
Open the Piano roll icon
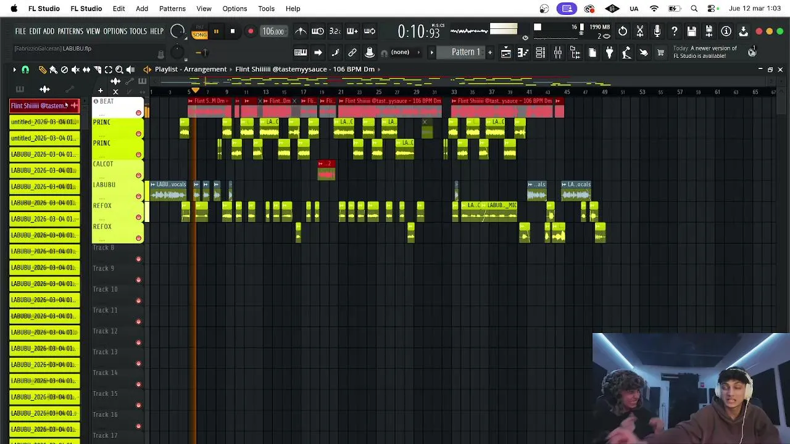click(523, 52)
